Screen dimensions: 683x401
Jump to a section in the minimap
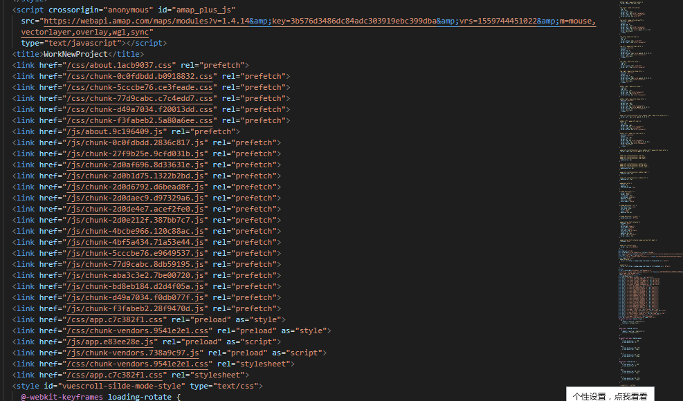pyautogui.click(x=644, y=207)
